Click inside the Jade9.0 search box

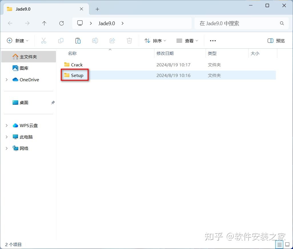point(241,23)
